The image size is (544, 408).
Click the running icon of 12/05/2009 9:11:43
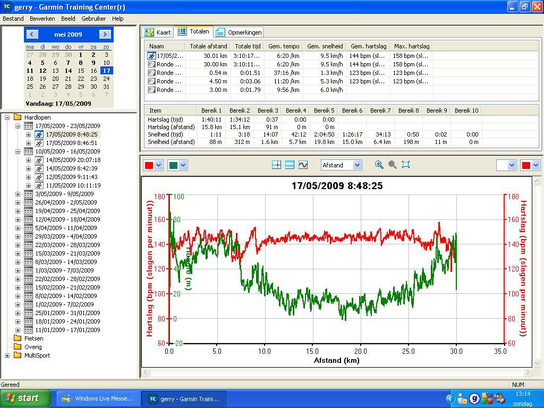tap(39, 177)
